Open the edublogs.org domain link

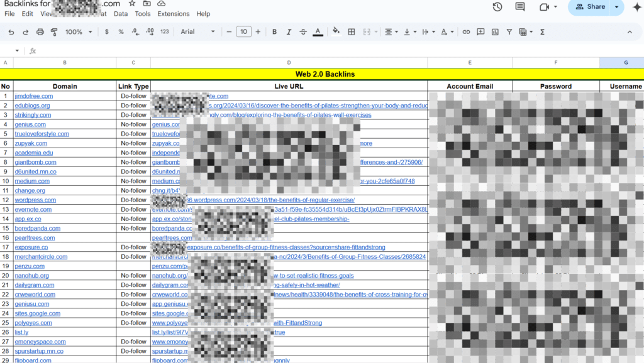32,106
